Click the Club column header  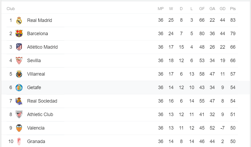(x=11, y=9)
